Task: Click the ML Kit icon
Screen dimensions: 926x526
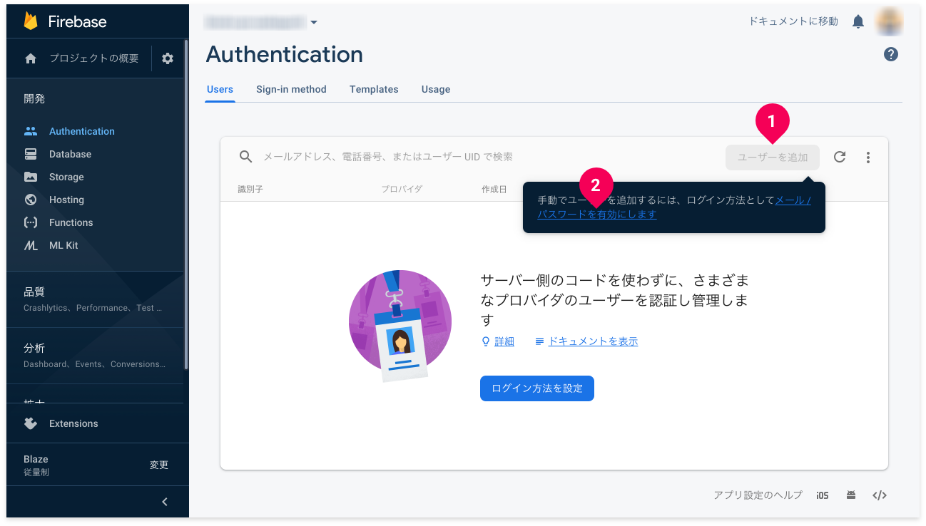Action: pos(31,245)
